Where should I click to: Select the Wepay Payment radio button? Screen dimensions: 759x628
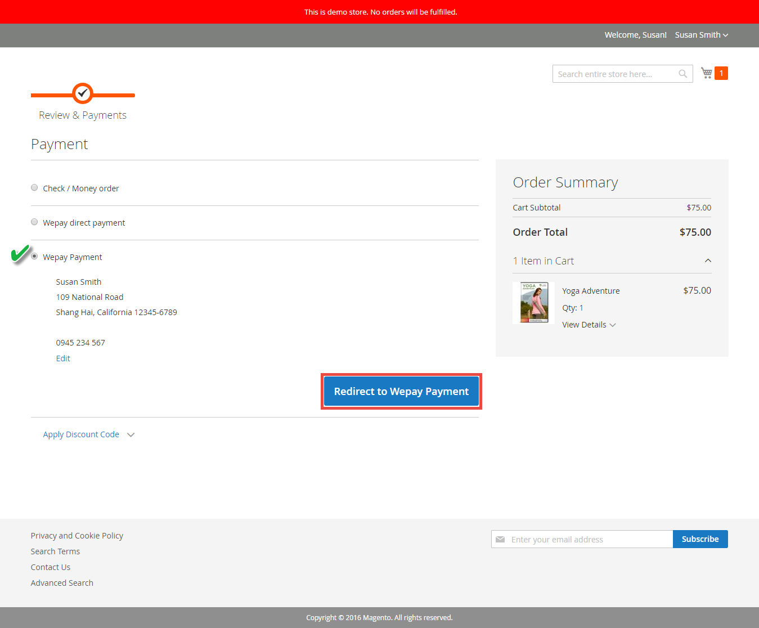(34, 257)
